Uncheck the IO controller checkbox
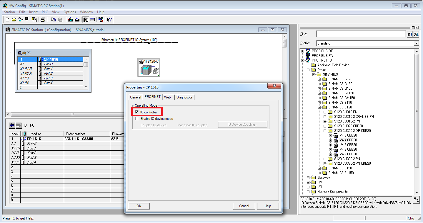423x223 pixels. pos(137,112)
